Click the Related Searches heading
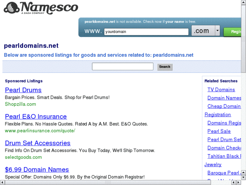Screen dimensions: 246x185 click(x=221, y=81)
